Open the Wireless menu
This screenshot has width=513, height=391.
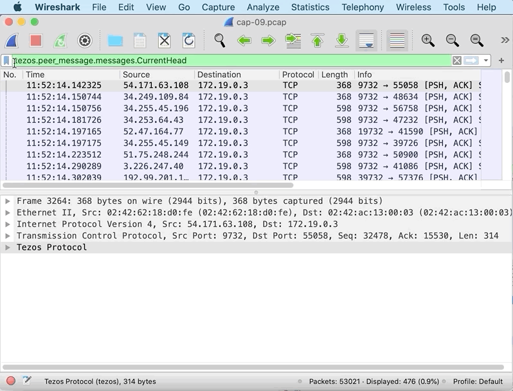[413, 7]
